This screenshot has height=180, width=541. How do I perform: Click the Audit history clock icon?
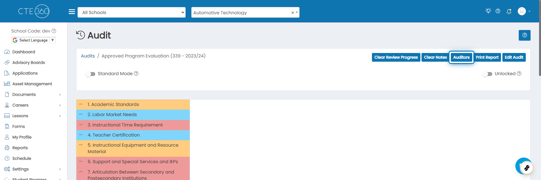point(81,35)
